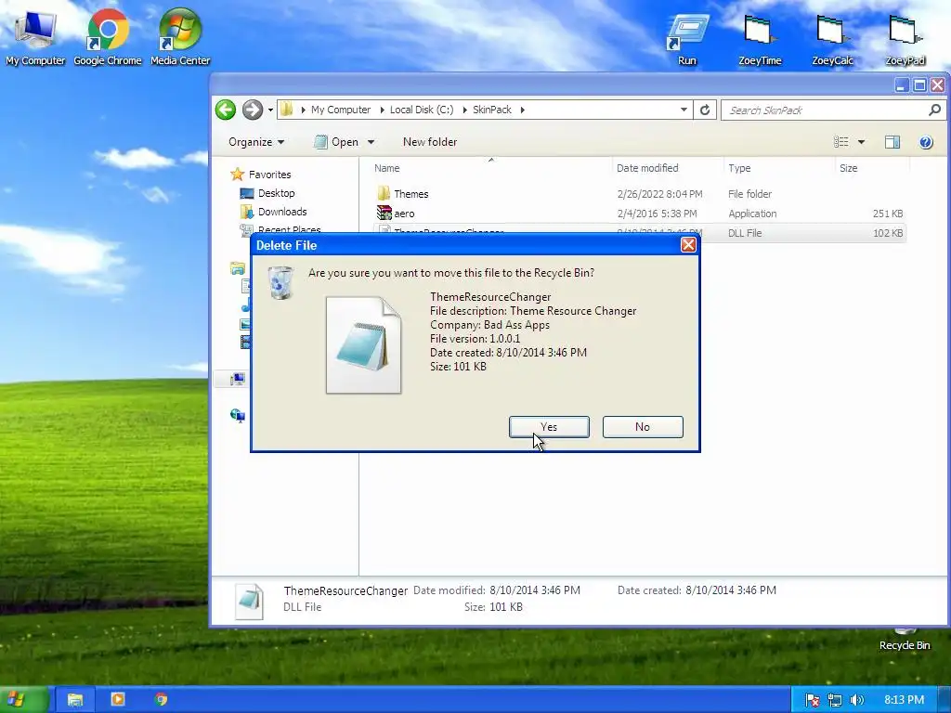Viewport: 951px width, 713px height.
Task: Open My Computer desktop icon
Action: [35, 36]
